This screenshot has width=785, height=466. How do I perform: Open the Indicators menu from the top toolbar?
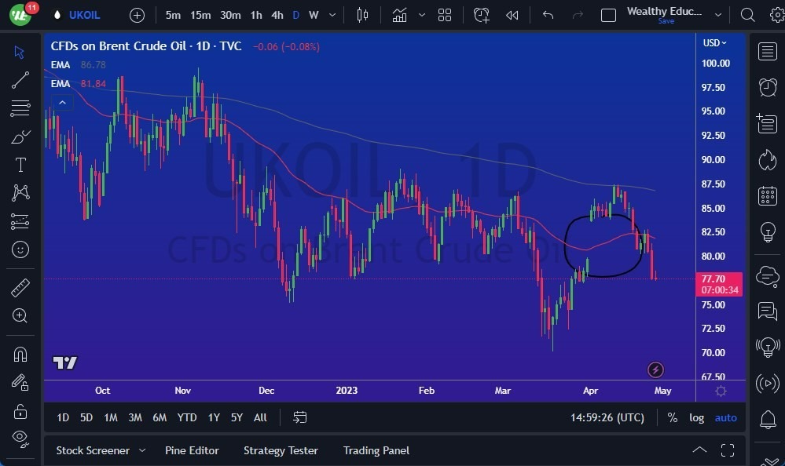pyautogui.click(x=399, y=14)
